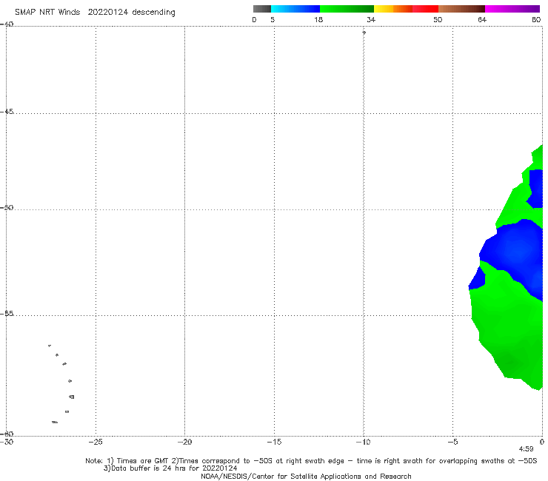Screen dimensions: 548x481
Task: Click the longitude axis label "-20"
Action: tap(184, 442)
